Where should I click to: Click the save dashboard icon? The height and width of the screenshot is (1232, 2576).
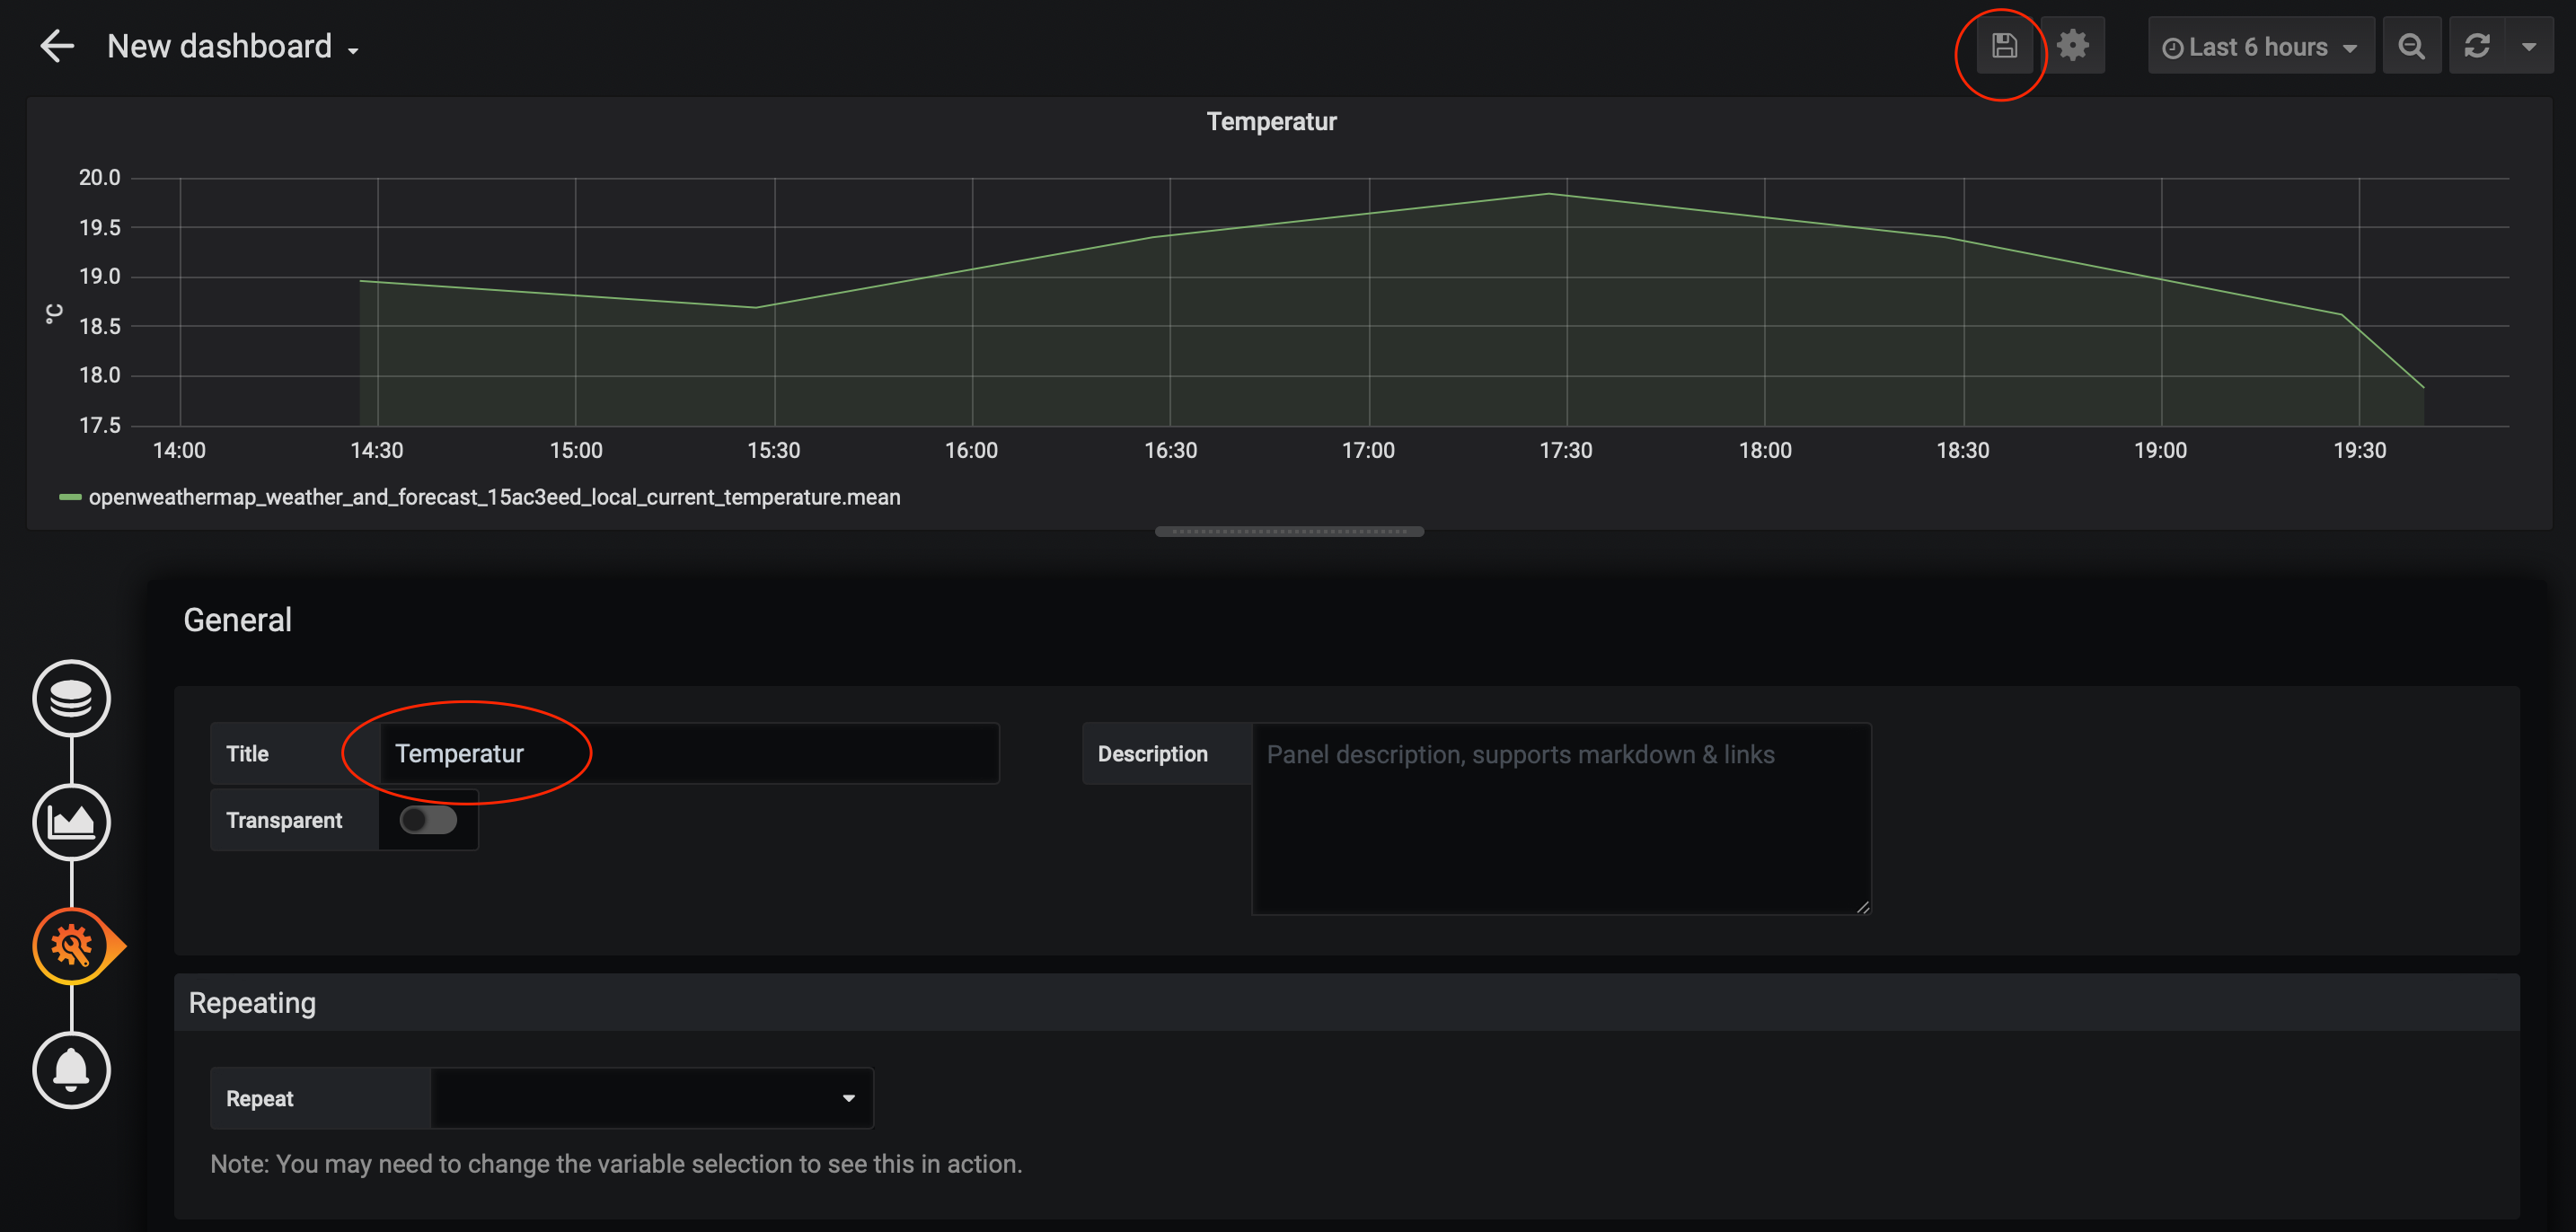pos(2003,46)
